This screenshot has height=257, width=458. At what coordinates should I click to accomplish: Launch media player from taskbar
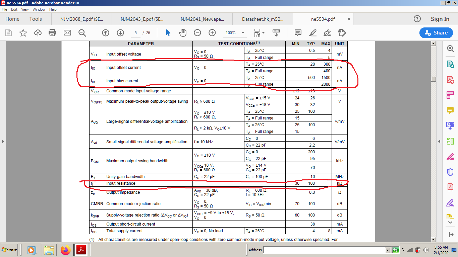point(31,250)
